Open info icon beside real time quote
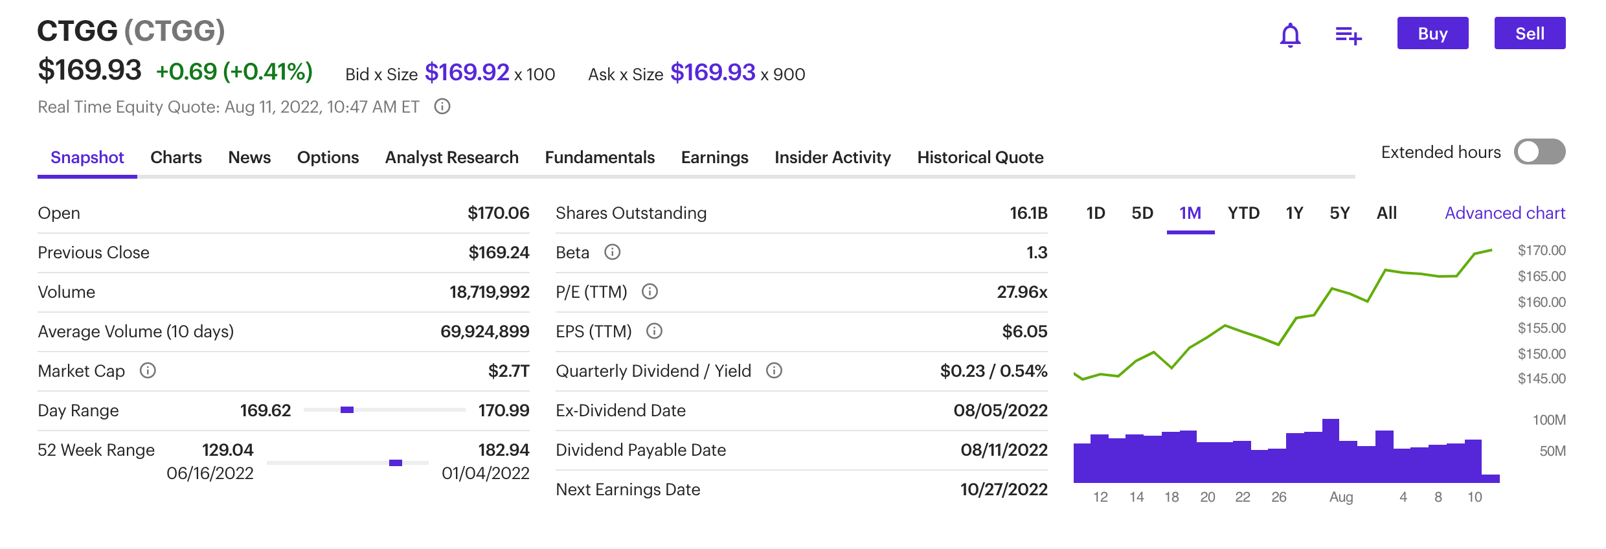Image resolution: width=1606 pixels, height=549 pixels. point(442,106)
